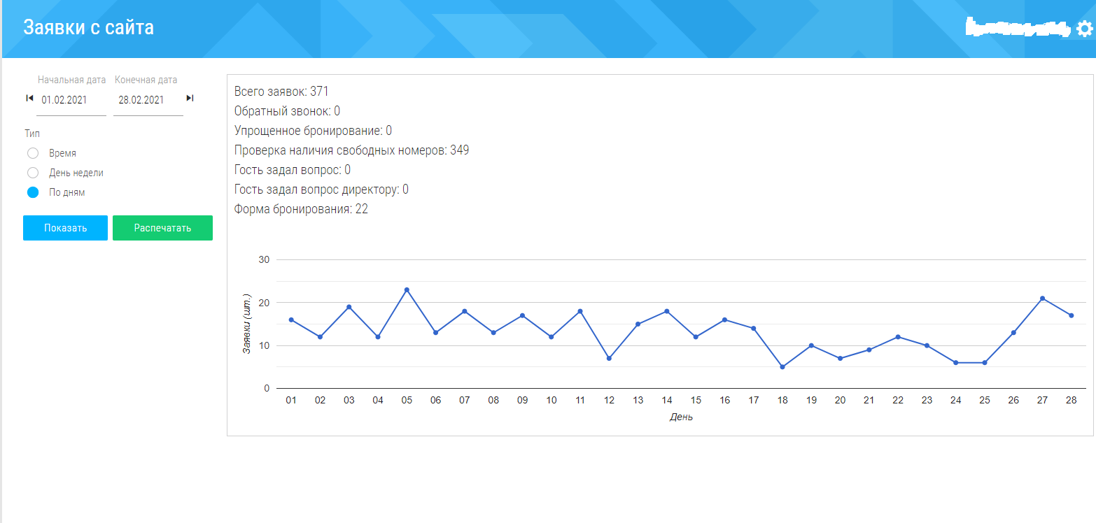
Task: Click the Заявки с сайта page title
Action: pos(89,28)
